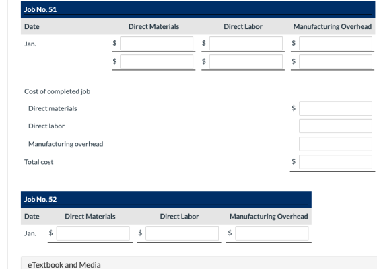Viewport: 377px width, 269px height.
Task: Select Job 51 Manufacturing Overhead total field
Action: 336,62
